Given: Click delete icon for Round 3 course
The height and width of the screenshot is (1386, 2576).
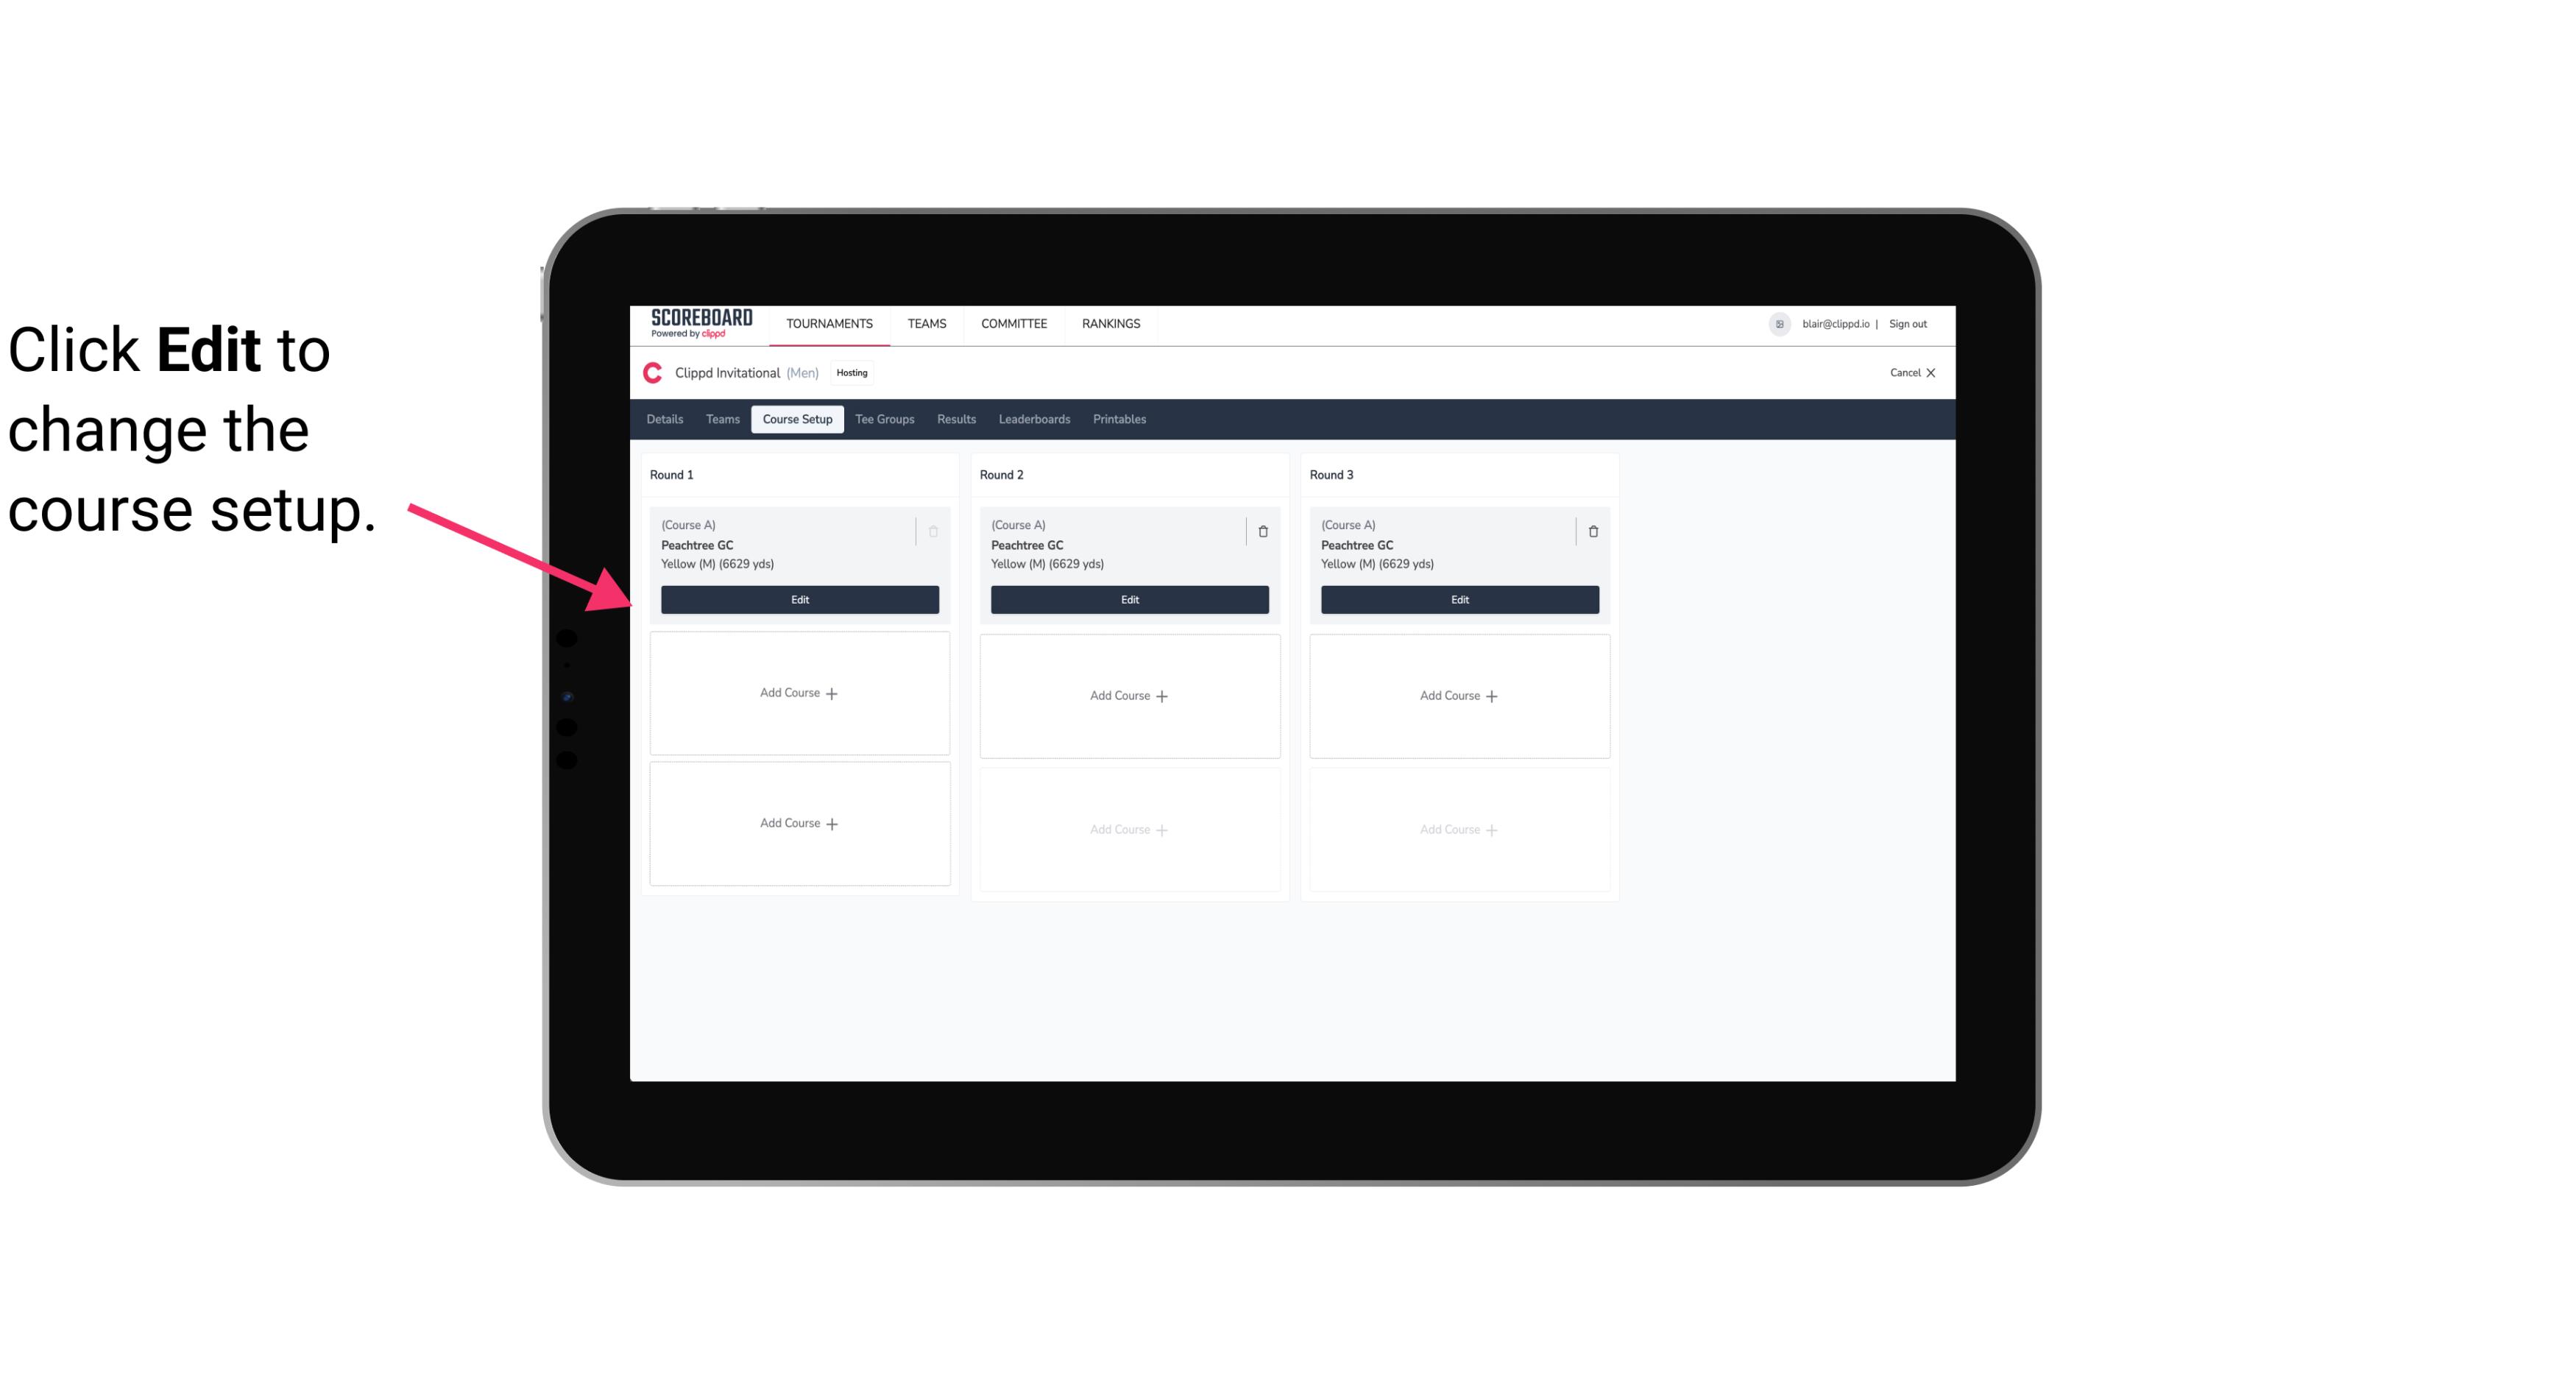Looking at the screenshot, I should click(x=1592, y=529).
